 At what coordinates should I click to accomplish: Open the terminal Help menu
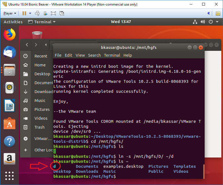pyautogui.click(x=128, y=55)
